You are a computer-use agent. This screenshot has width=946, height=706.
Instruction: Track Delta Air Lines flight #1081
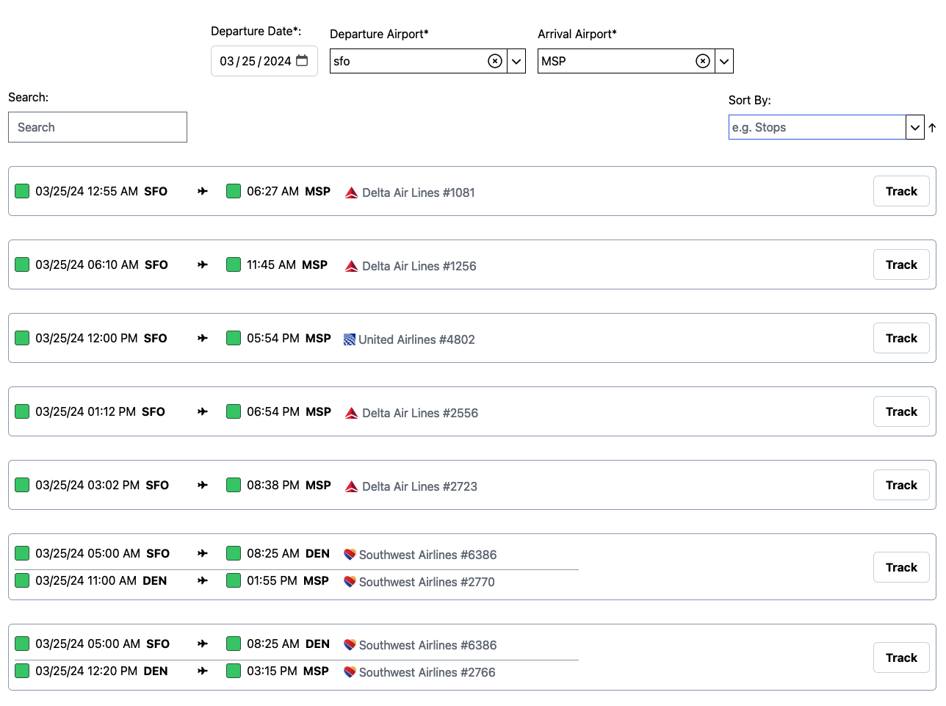click(x=901, y=191)
